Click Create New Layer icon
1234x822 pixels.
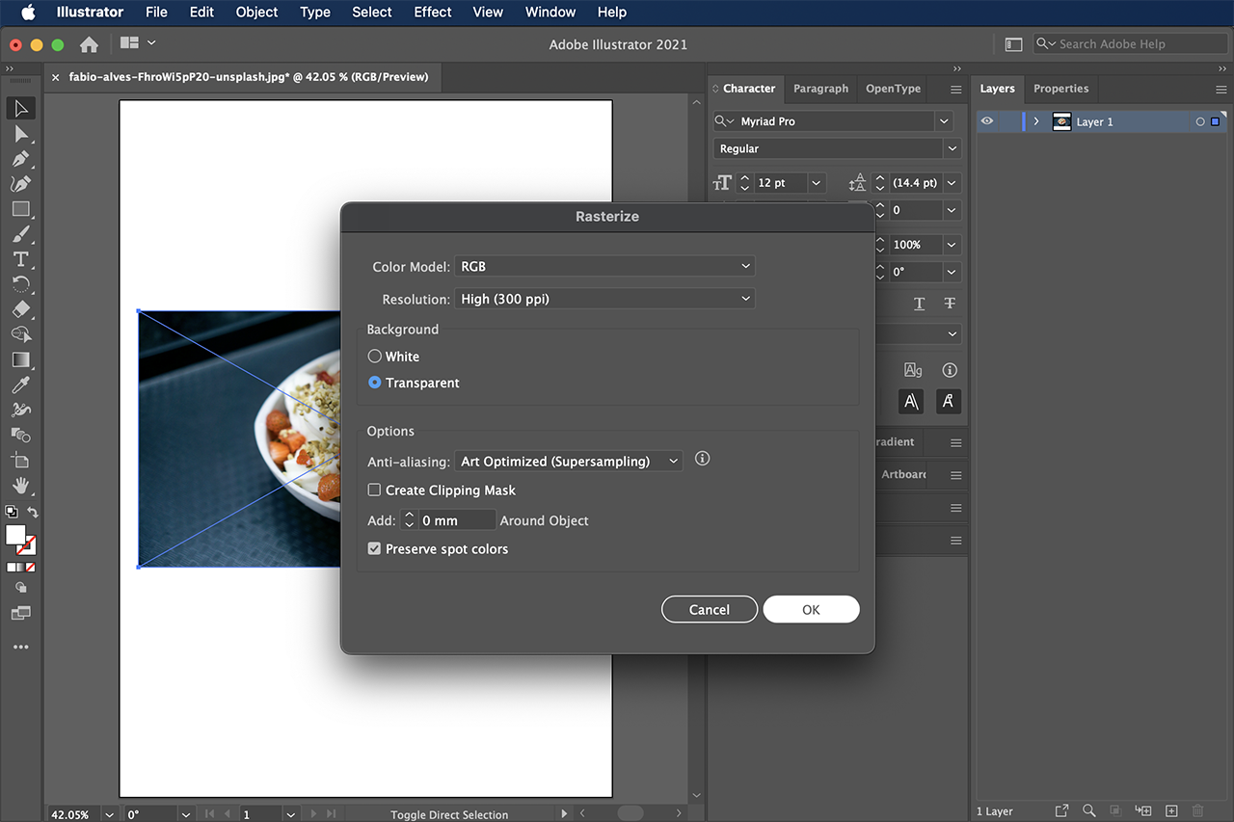coord(1171,811)
